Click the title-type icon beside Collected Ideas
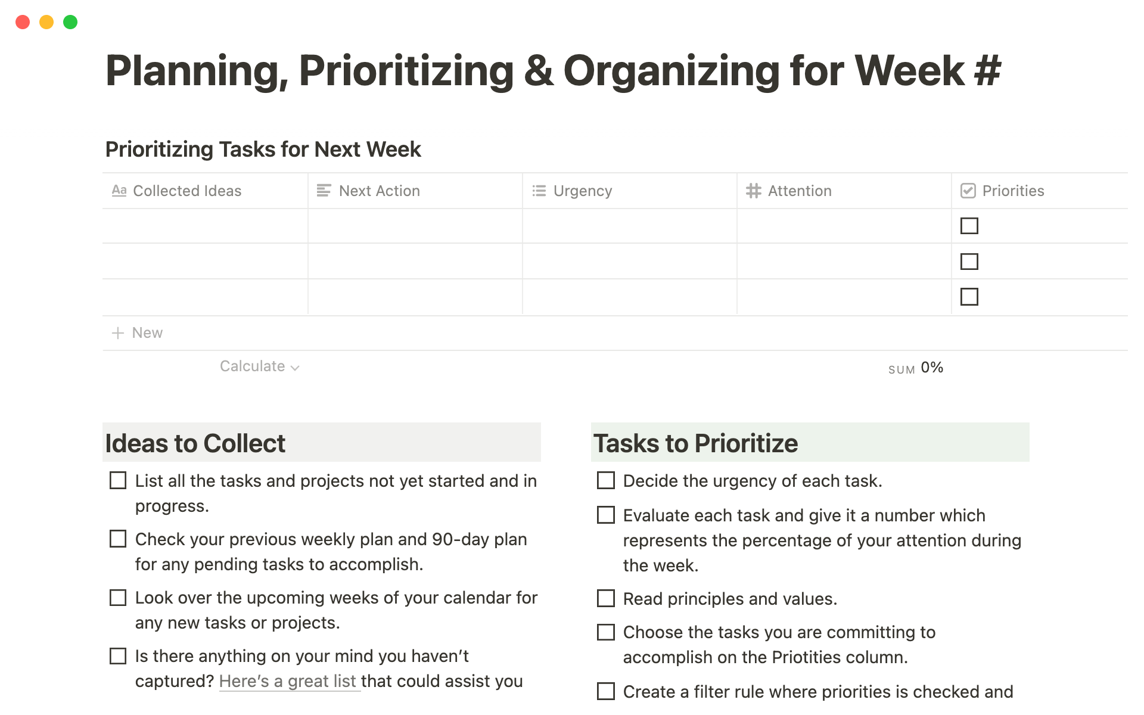Image resolution: width=1144 pixels, height=715 pixels. [119, 191]
